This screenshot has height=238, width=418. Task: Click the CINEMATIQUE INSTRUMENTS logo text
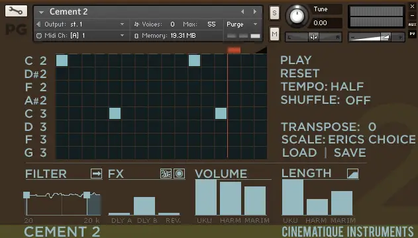tap(348, 231)
